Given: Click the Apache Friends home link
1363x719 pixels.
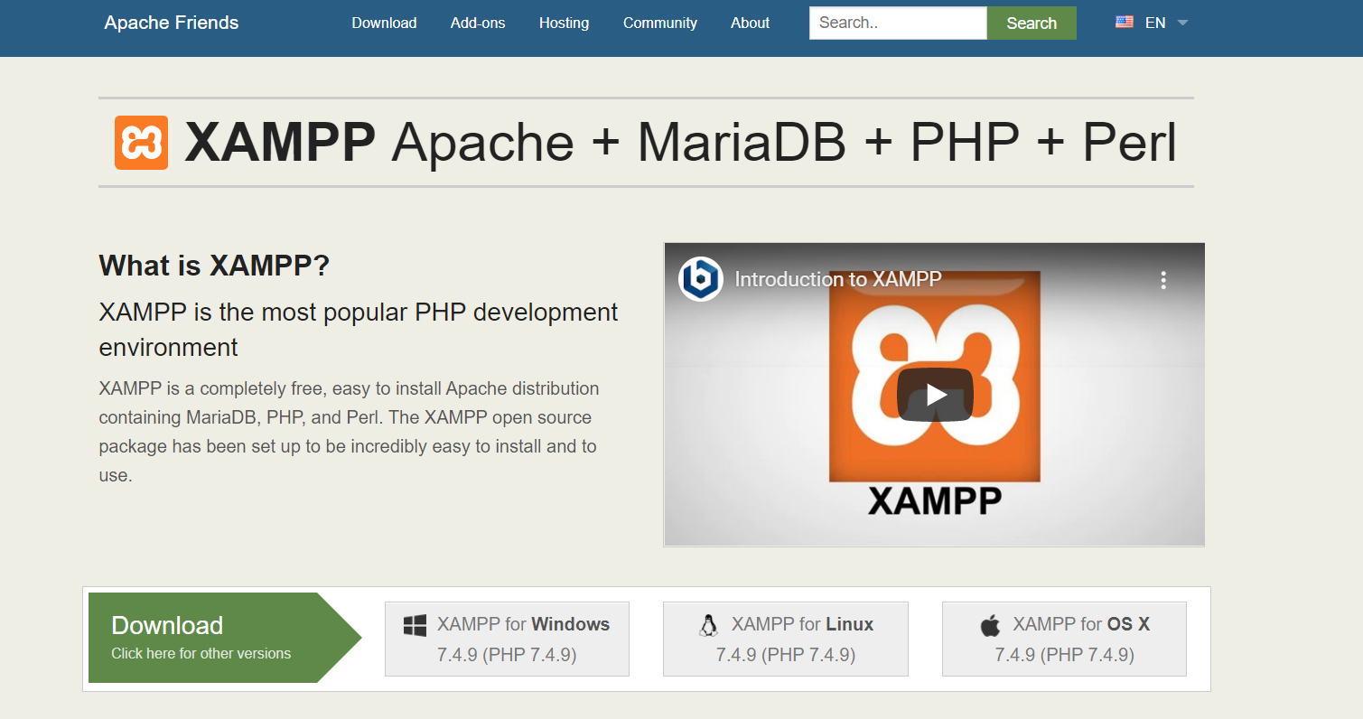Looking at the screenshot, I should click(x=172, y=23).
